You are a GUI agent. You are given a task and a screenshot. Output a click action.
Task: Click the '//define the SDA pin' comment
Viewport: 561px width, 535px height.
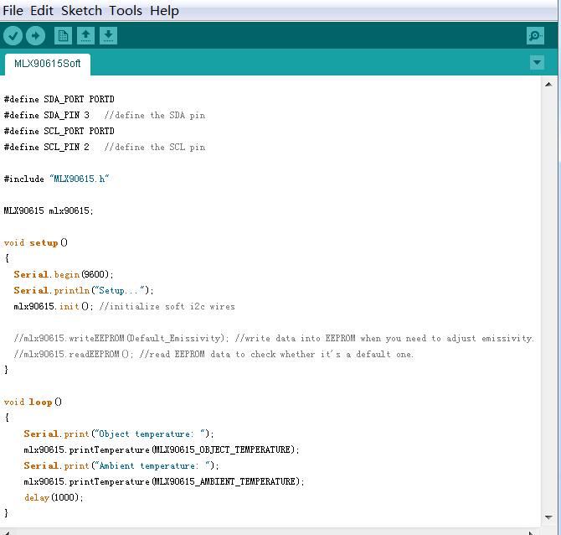coord(155,116)
